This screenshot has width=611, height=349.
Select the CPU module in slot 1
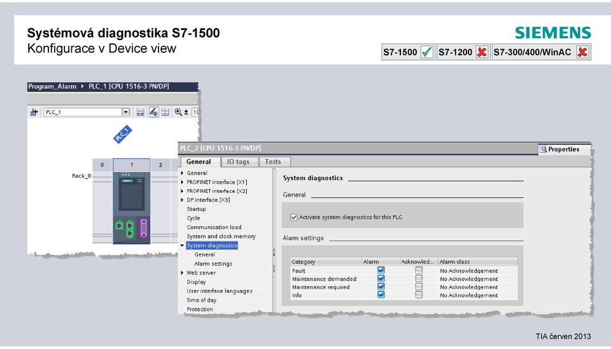[131, 208]
